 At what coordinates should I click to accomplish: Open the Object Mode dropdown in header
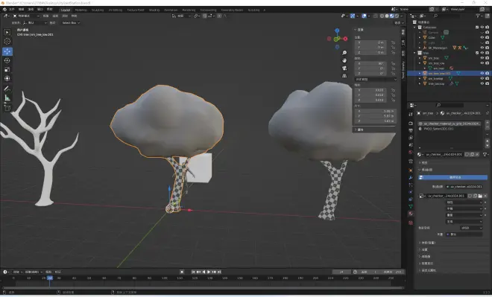click(26, 16)
